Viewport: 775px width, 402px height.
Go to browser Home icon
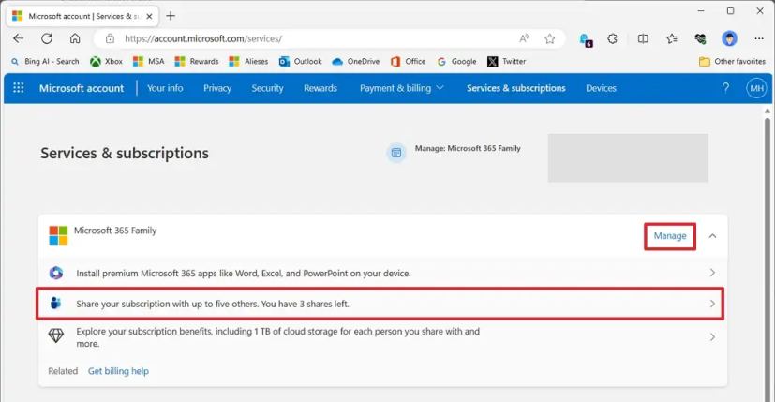click(x=75, y=38)
